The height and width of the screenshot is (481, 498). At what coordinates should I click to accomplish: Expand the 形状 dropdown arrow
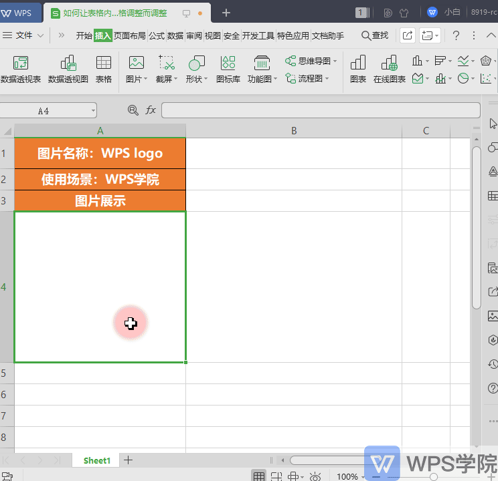tap(205, 78)
